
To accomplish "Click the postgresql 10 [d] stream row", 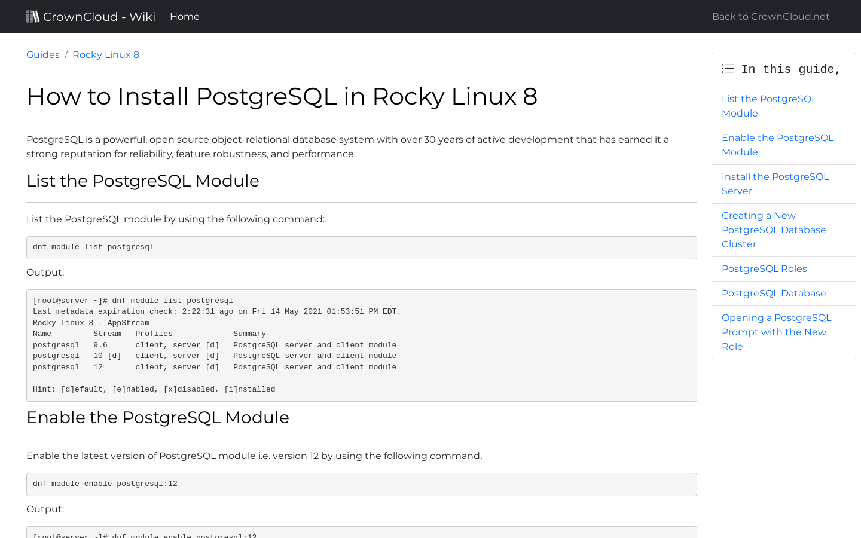I will pyautogui.click(x=215, y=356).
